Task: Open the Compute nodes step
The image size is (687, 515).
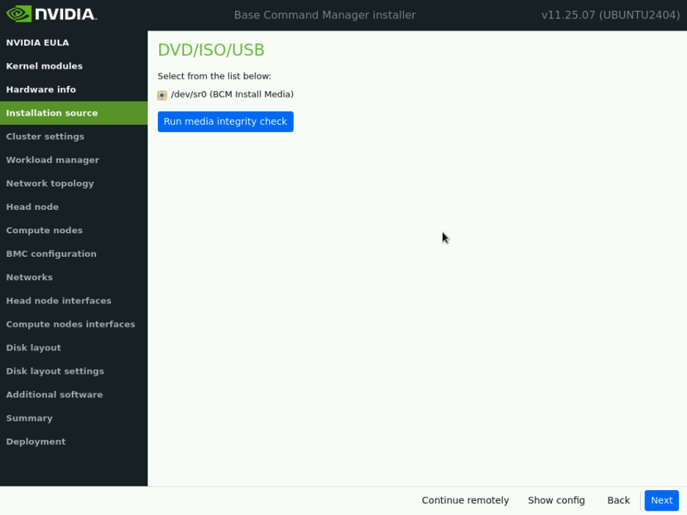Action: tap(73, 230)
